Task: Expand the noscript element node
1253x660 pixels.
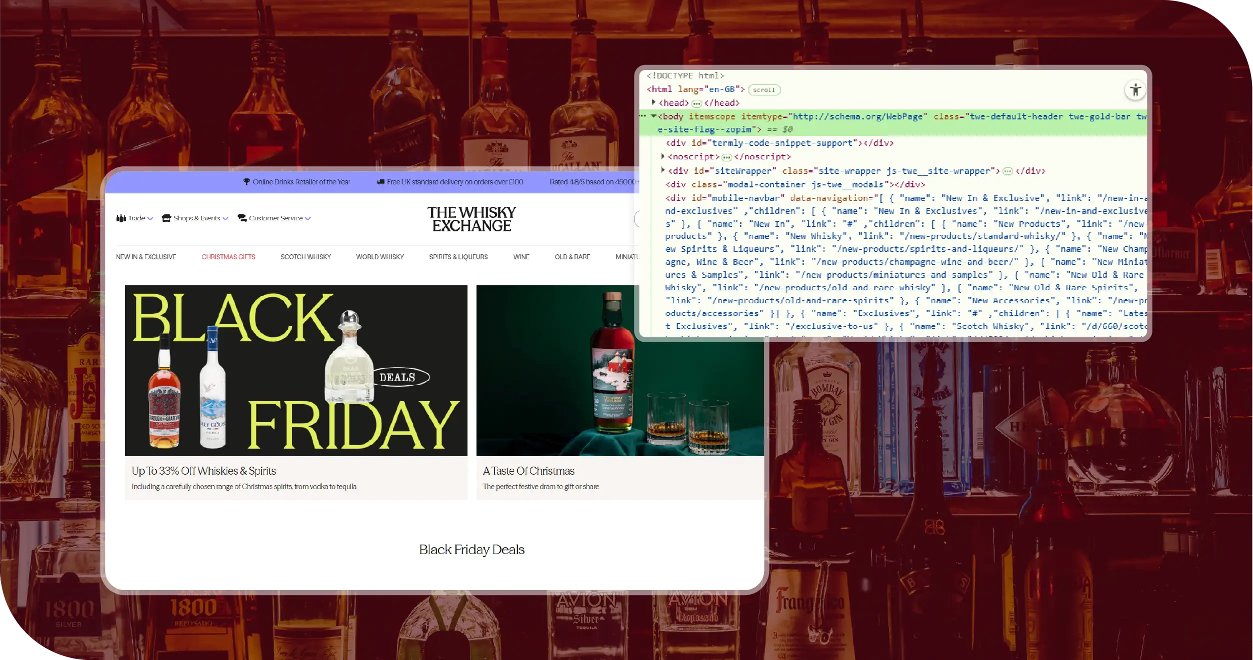Action: 663,156
